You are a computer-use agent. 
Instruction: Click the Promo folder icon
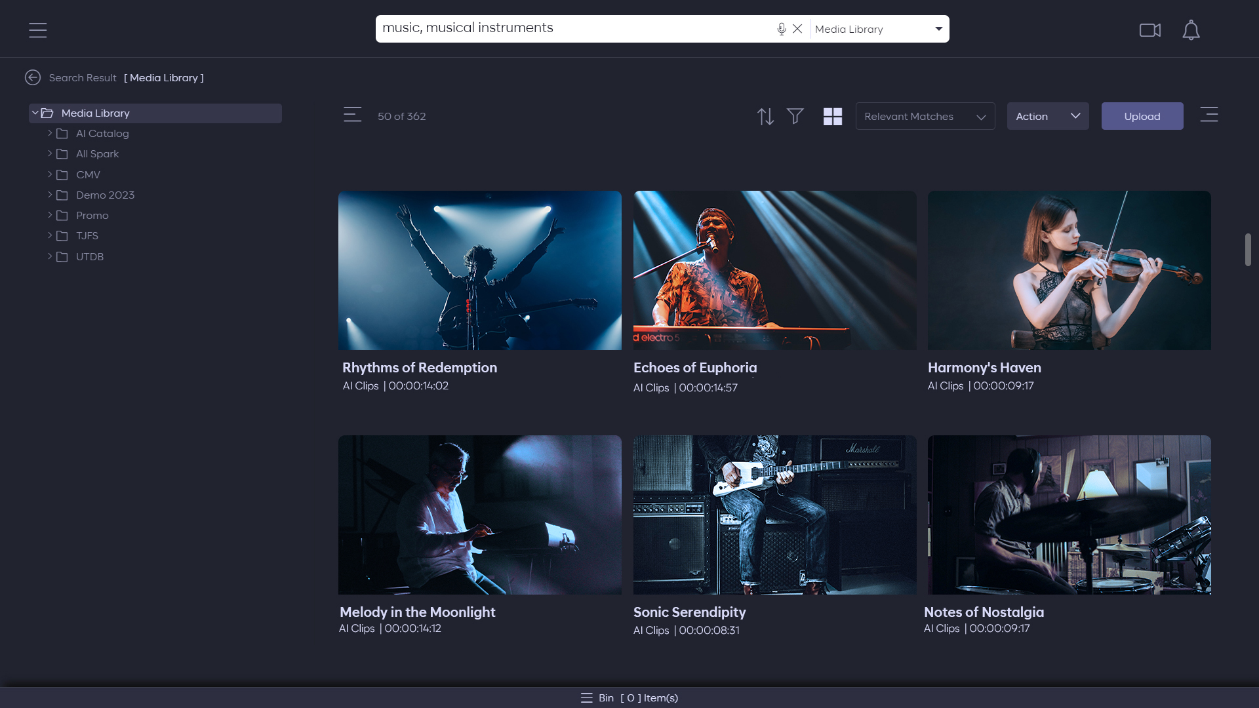tap(62, 216)
